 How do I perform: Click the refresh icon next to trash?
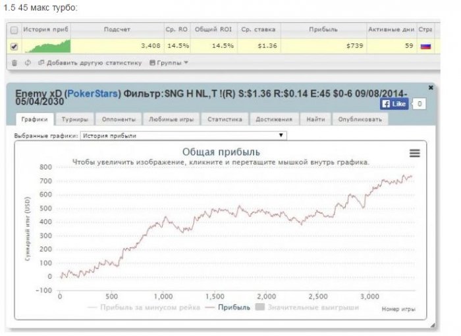point(28,63)
